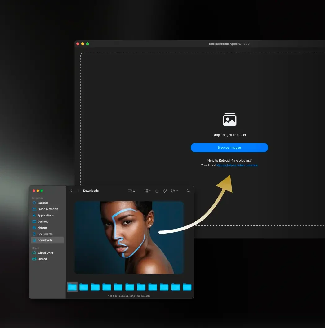Viewport: 325px width, 328px height.
Task: Minimize the Finder window with yellow button
Action: 38,191
